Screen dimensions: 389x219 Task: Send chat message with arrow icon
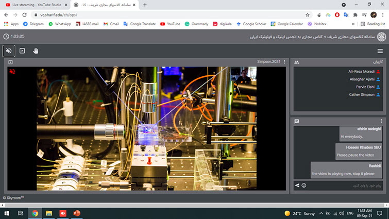tap(297, 185)
